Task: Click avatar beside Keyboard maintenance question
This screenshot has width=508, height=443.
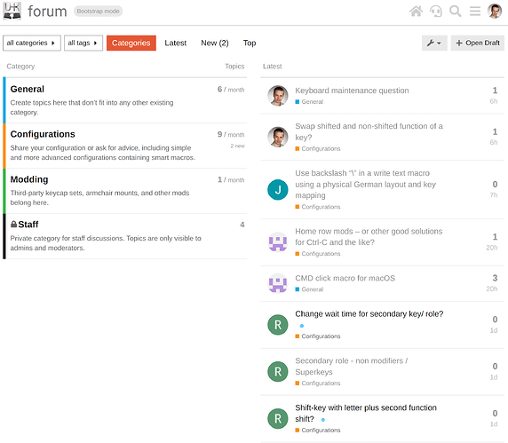Action: coord(278,96)
